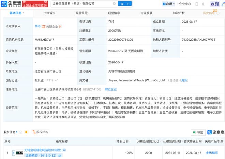Switch to the 经营风险 tab
Image resolution: width=225 pixels, height=159 pixels.
(82, 13)
